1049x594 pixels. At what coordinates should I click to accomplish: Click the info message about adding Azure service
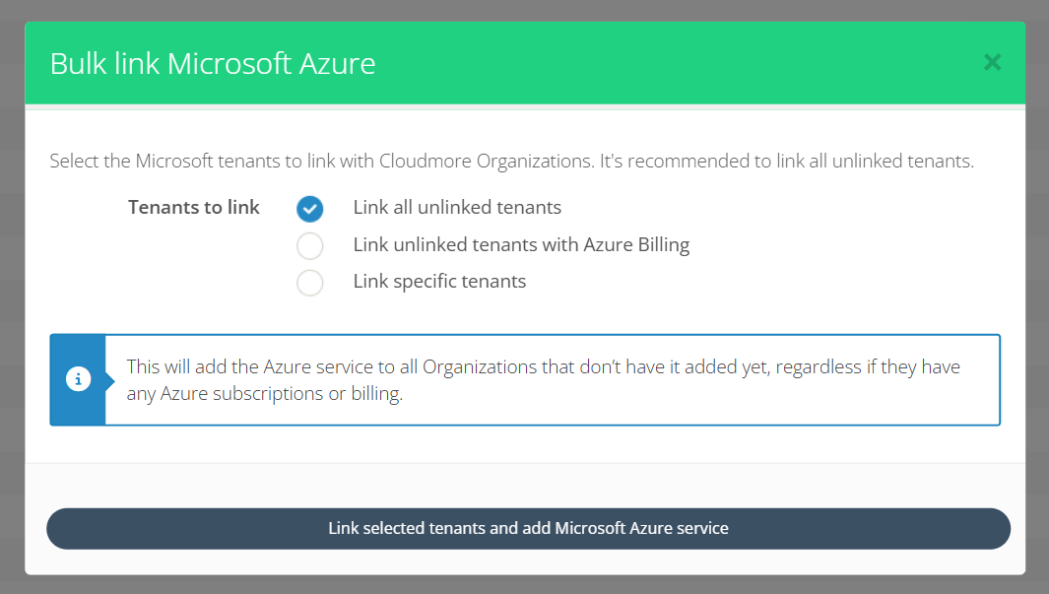tap(543, 379)
